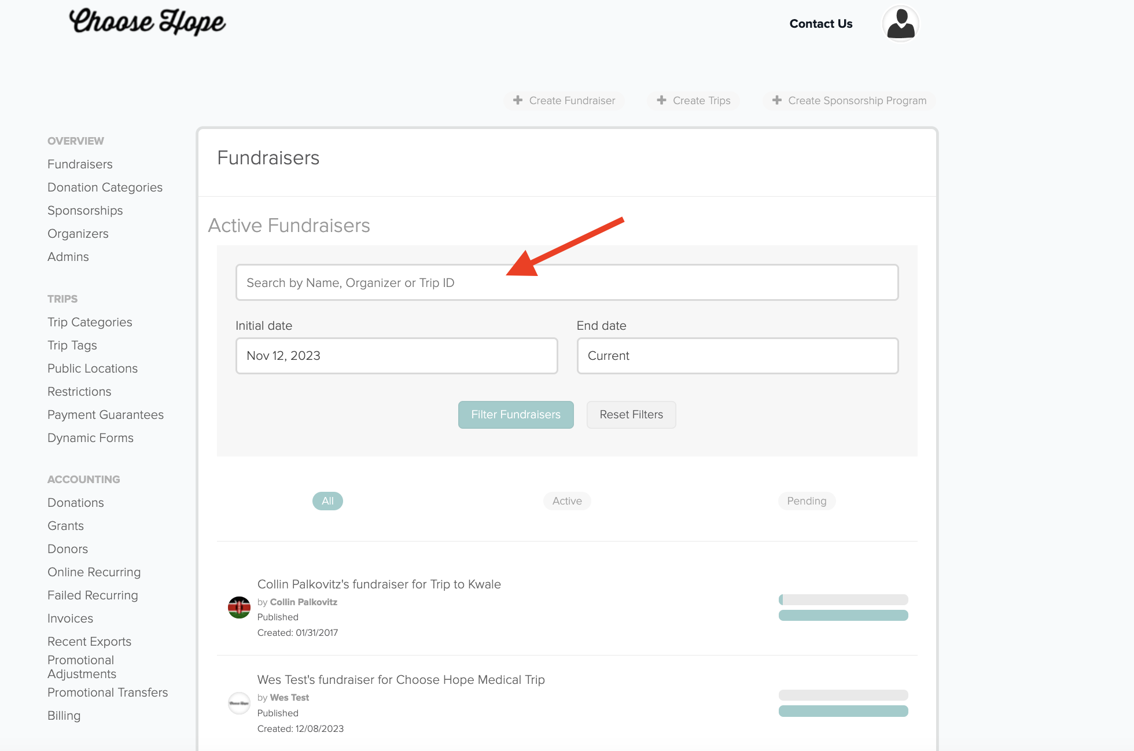Focus the Search by Name field

click(567, 282)
